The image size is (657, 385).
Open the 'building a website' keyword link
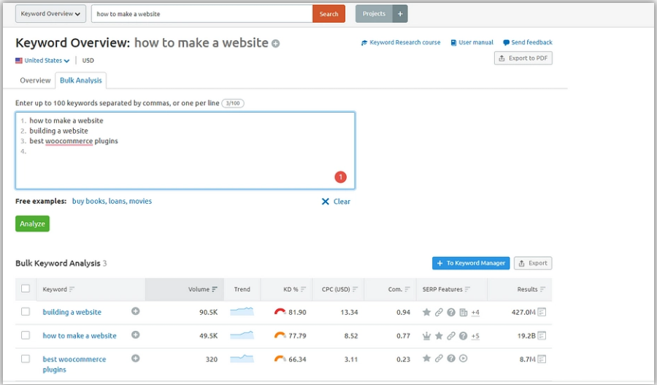(72, 312)
